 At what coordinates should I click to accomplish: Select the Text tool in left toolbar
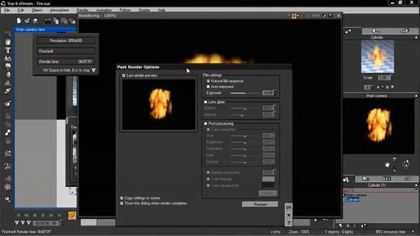(x=8, y=50)
